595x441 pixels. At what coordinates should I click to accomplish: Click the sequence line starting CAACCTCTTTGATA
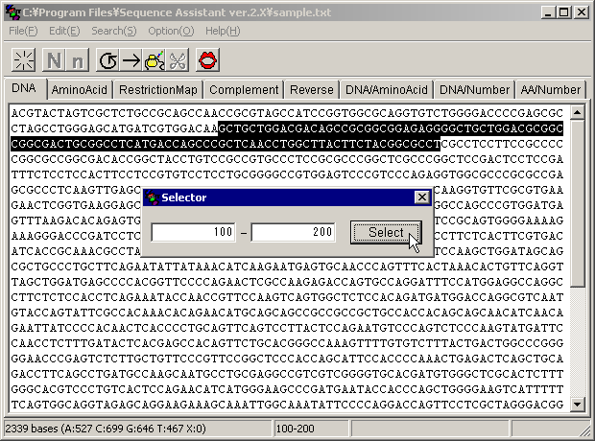[287, 343]
